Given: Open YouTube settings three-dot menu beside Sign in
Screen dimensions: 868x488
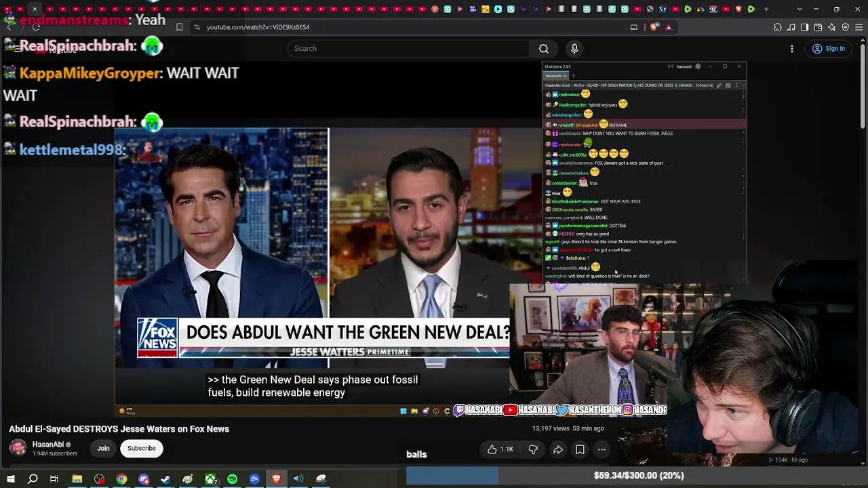Looking at the screenshot, I should tap(792, 49).
